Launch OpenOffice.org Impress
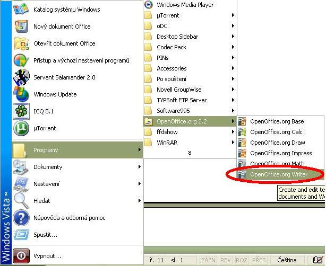Viewport: 326px width, 266px height. [x=281, y=153]
